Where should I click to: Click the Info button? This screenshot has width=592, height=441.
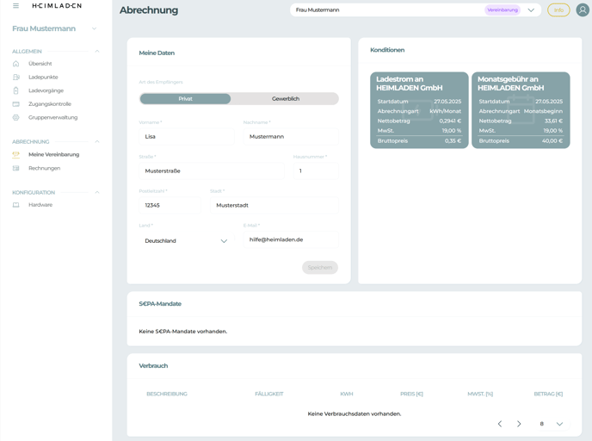coord(558,10)
